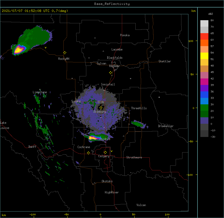Click the yellow marker south of RedDeer
This screenshot has width=224, height=218.
110,73
